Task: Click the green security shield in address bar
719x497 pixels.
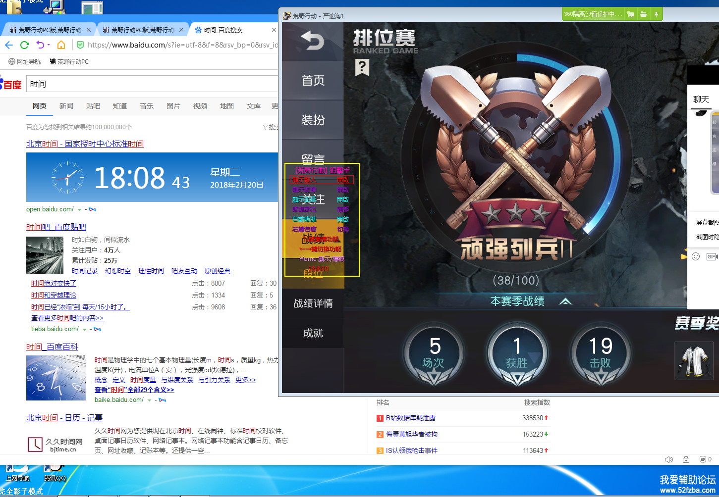Action: tap(80, 45)
